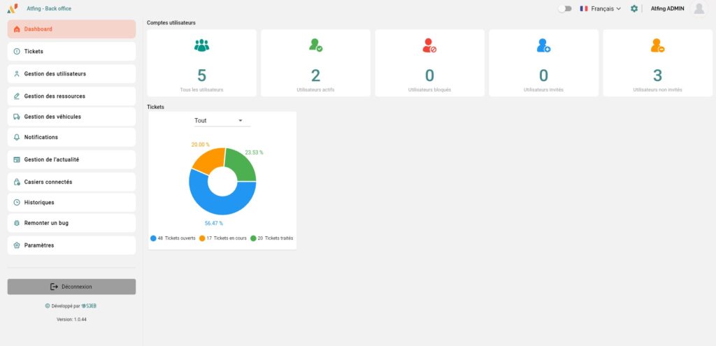Screen dimensions: 716x346
Task: Click the active users green icon
Action: [315, 45]
